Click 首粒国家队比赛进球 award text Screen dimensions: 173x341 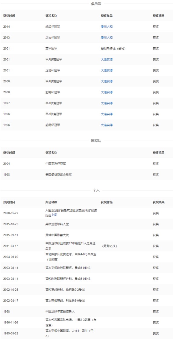coord(71,257)
